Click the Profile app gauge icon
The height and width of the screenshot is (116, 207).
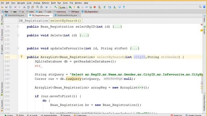tap(86, 7)
